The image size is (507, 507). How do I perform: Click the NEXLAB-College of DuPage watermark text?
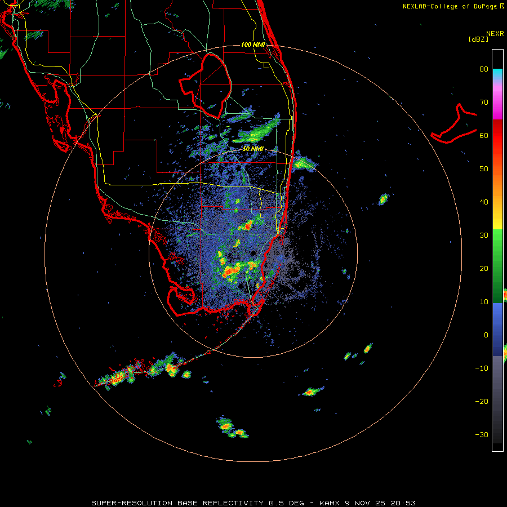(x=453, y=6)
